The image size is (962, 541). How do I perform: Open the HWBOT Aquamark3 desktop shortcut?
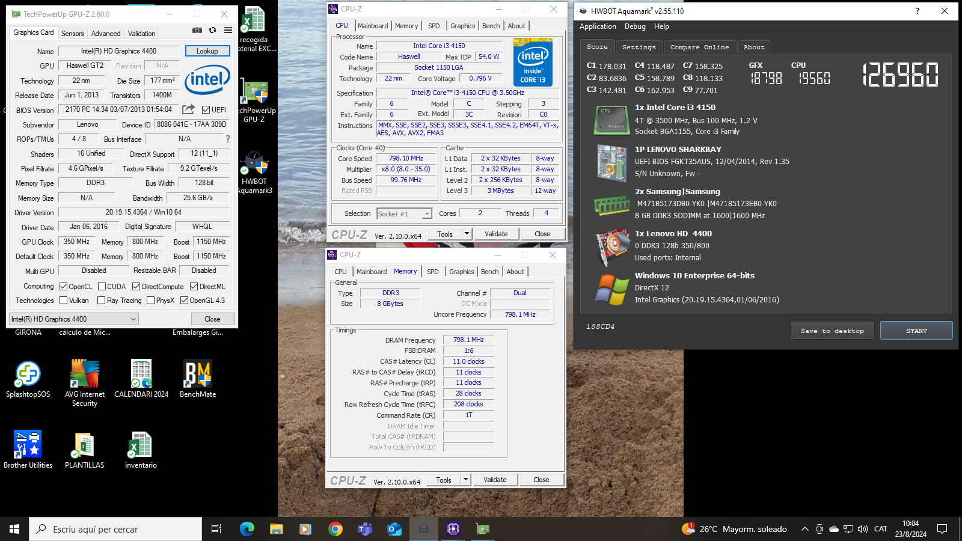tap(256, 173)
